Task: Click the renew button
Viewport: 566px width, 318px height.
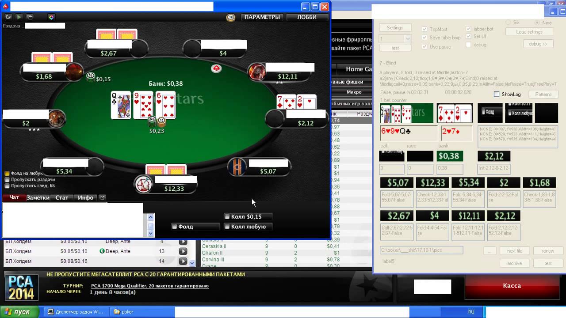Action: click(x=548, y=251)
